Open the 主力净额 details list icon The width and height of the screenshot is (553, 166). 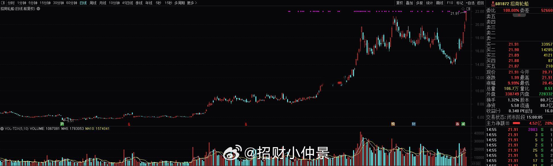click(x=507, y=123)
